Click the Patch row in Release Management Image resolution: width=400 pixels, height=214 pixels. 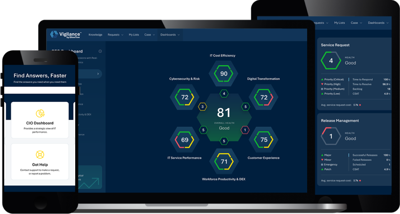[326, 169]
